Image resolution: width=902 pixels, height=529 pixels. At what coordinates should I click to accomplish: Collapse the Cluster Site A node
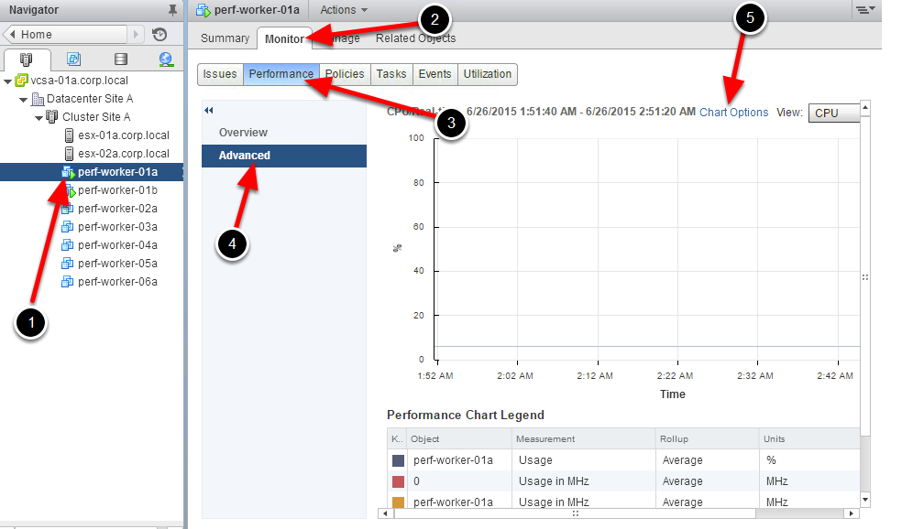click(x=38, y=117)
